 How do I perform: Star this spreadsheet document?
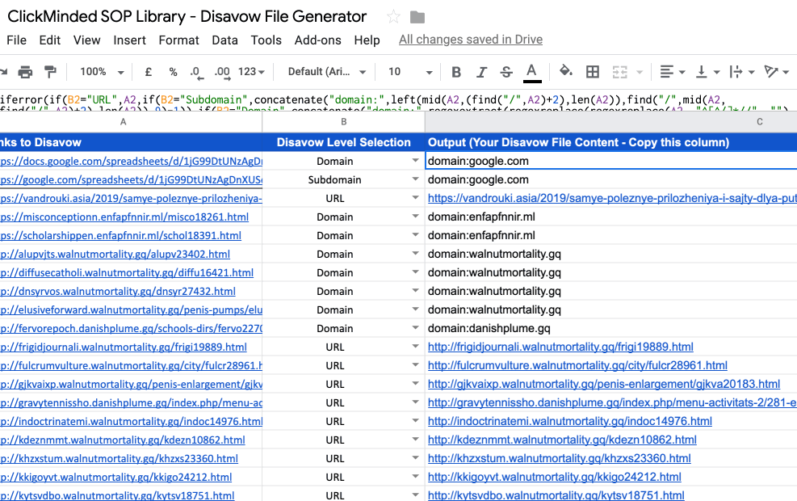click(x=393, y=17)
